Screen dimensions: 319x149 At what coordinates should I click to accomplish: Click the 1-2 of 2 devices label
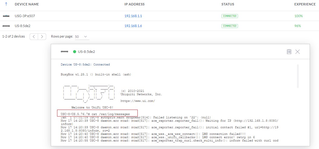(13, 36)
